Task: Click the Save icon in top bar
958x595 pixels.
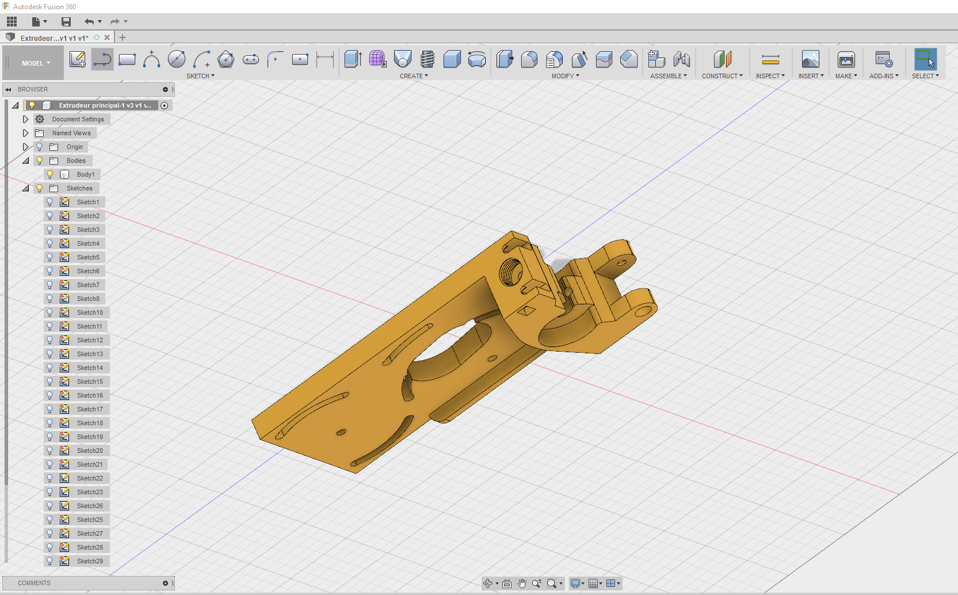Action: pos(66,22)
